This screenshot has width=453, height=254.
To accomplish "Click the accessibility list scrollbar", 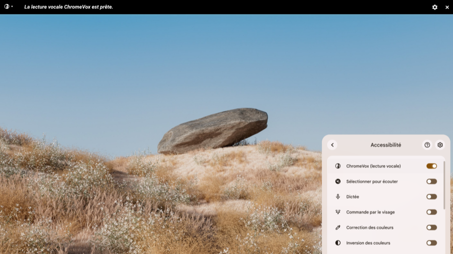I will [444, 185].
